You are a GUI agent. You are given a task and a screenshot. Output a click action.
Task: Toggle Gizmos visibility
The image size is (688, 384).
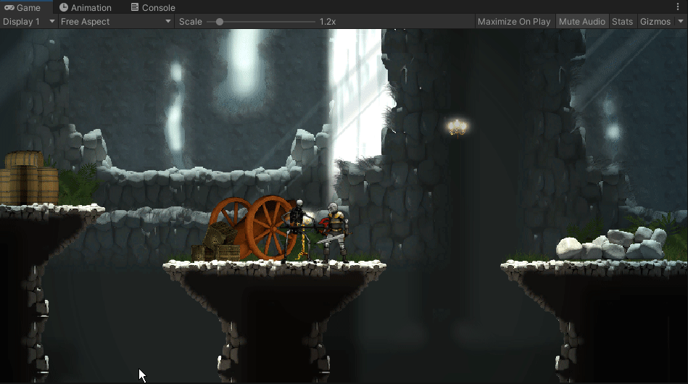655,22
